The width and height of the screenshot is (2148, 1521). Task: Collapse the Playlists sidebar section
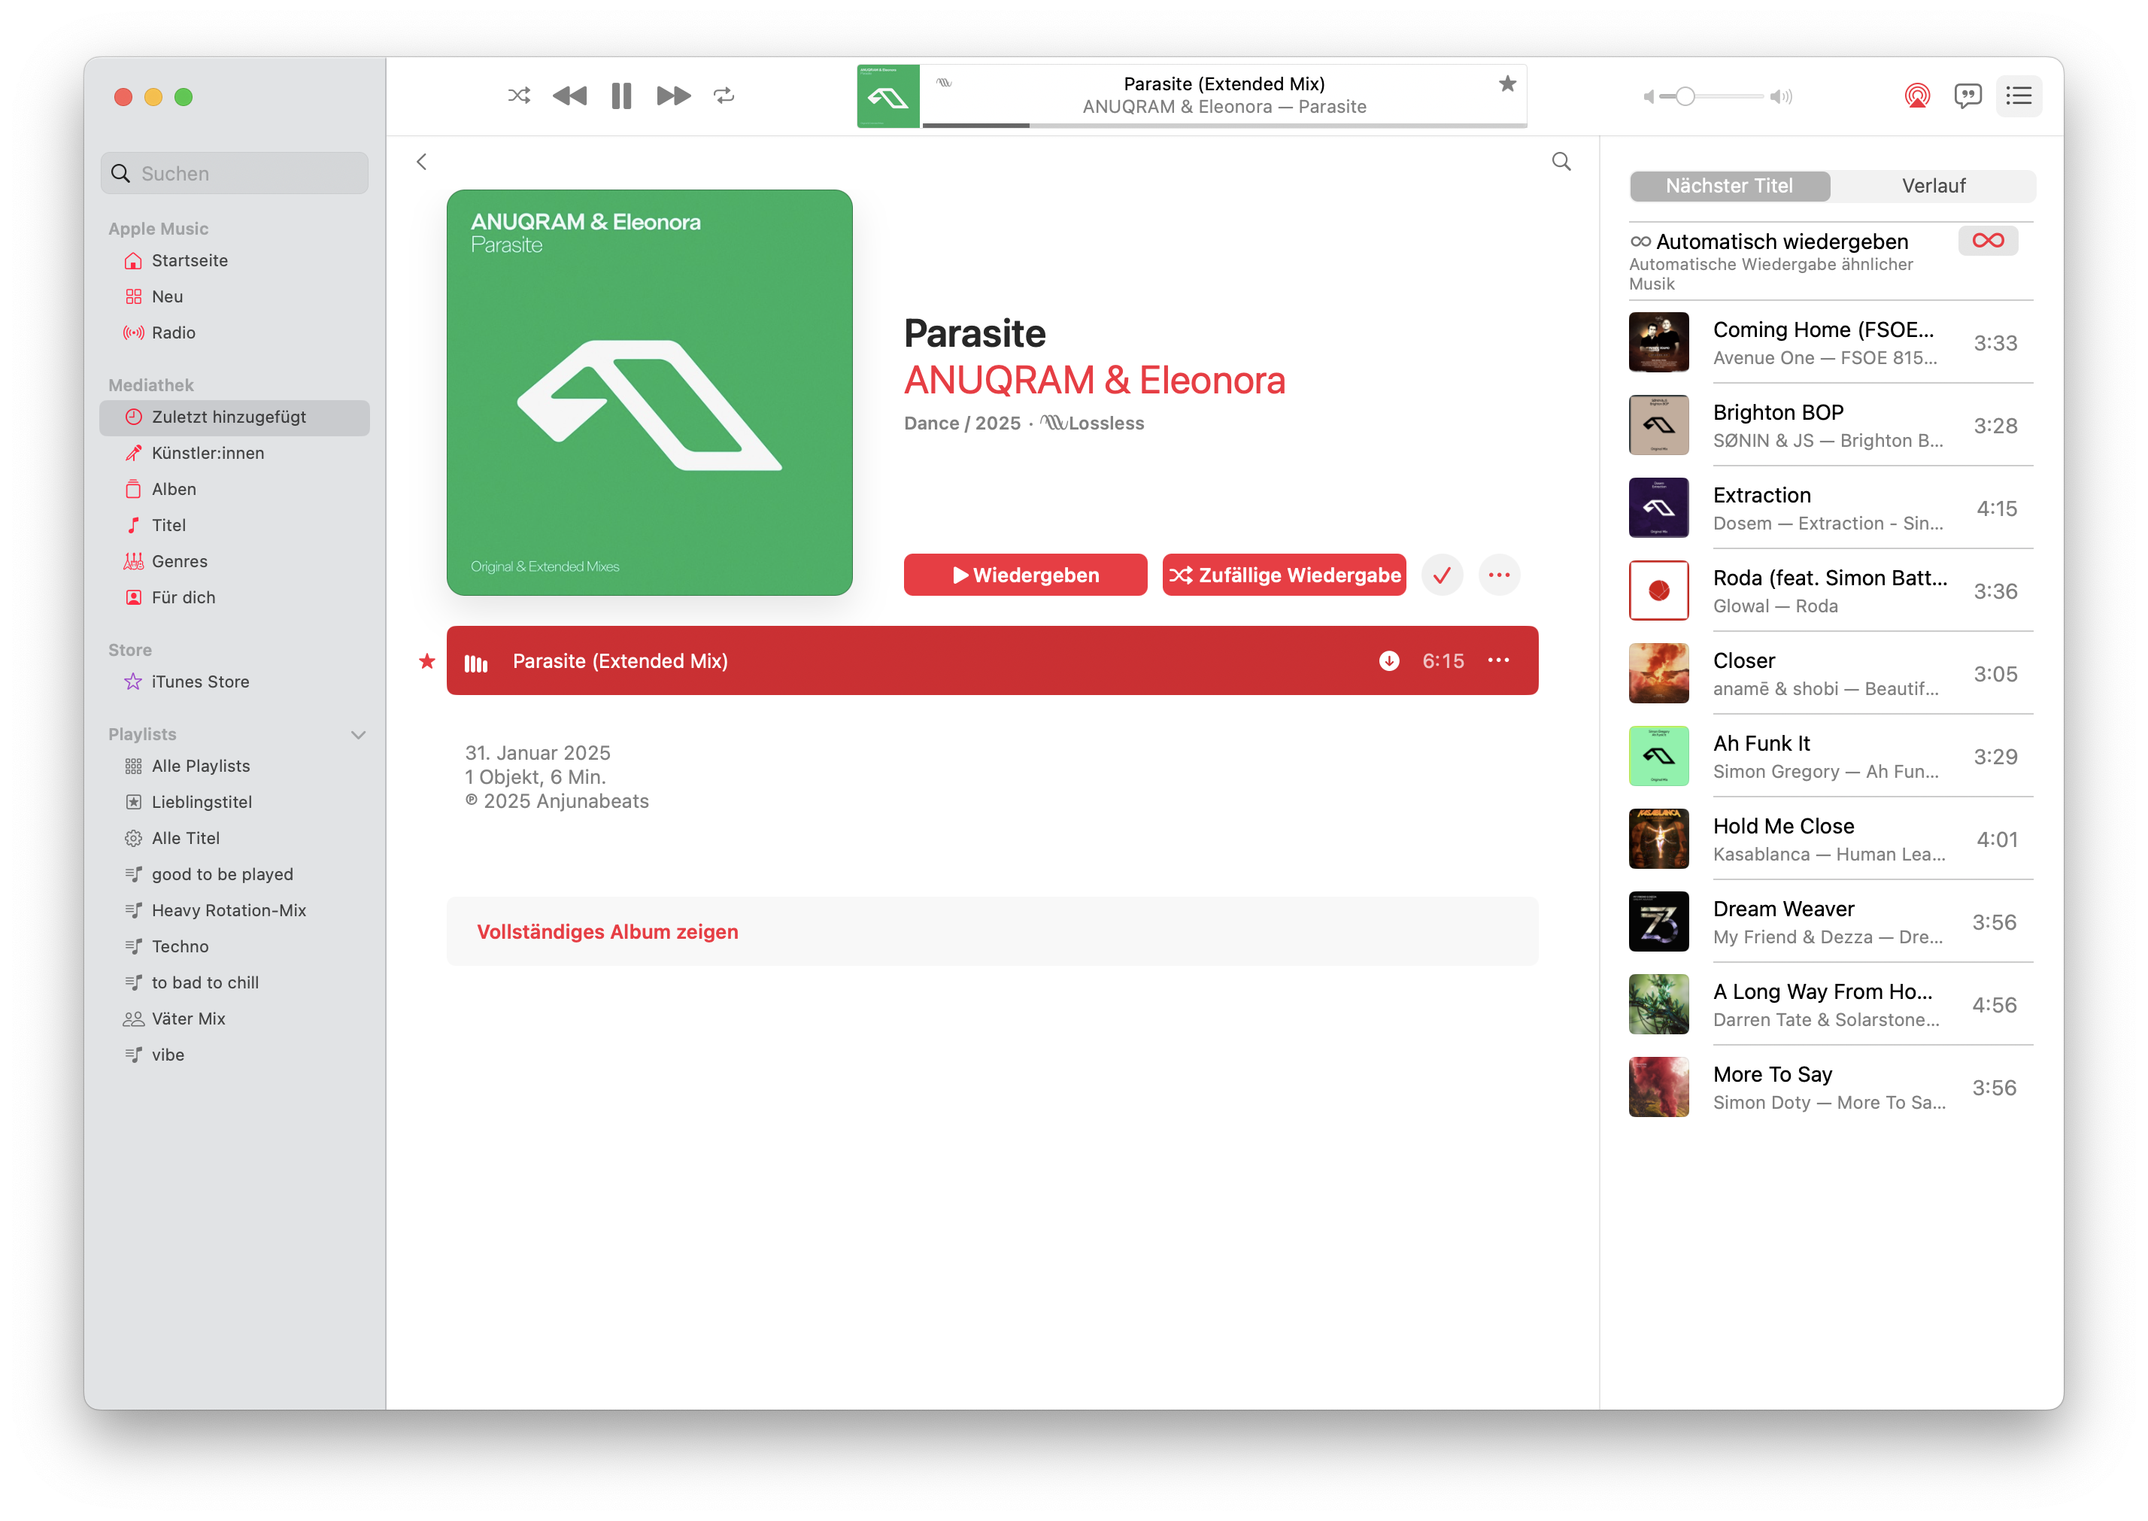click(x=358, y=735)
